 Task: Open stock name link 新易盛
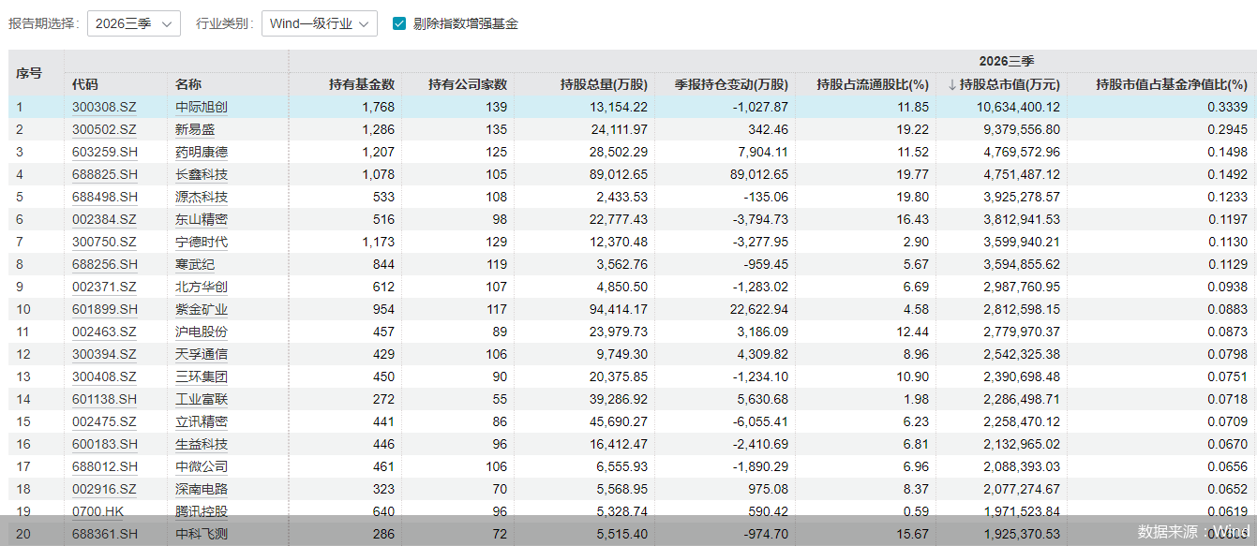(195, 129)
